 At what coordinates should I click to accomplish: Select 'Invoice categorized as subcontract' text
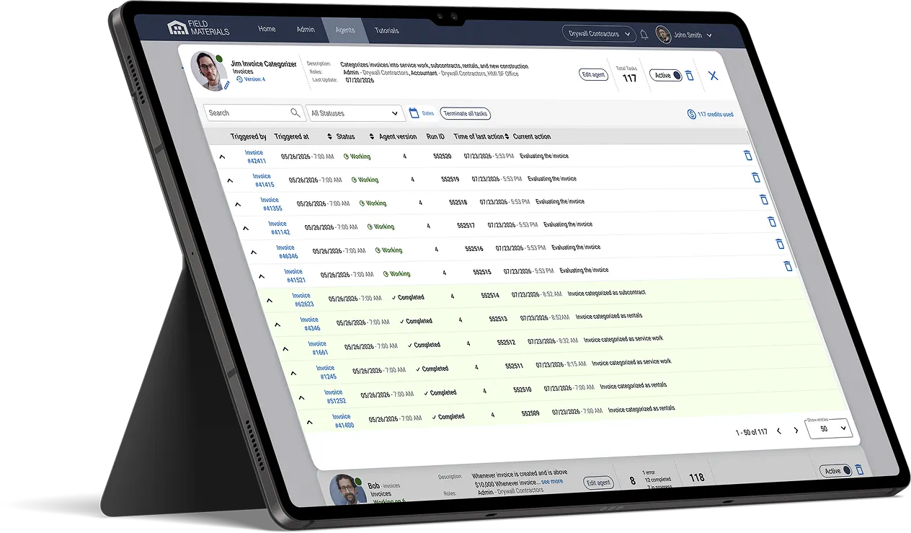tap(606, 293)
